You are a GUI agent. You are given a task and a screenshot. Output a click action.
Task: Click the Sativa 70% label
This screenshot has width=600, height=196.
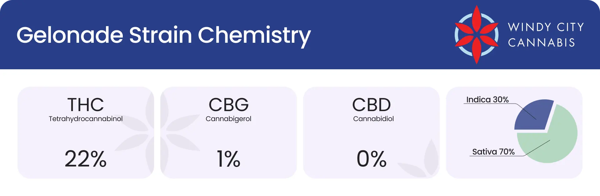493,152
